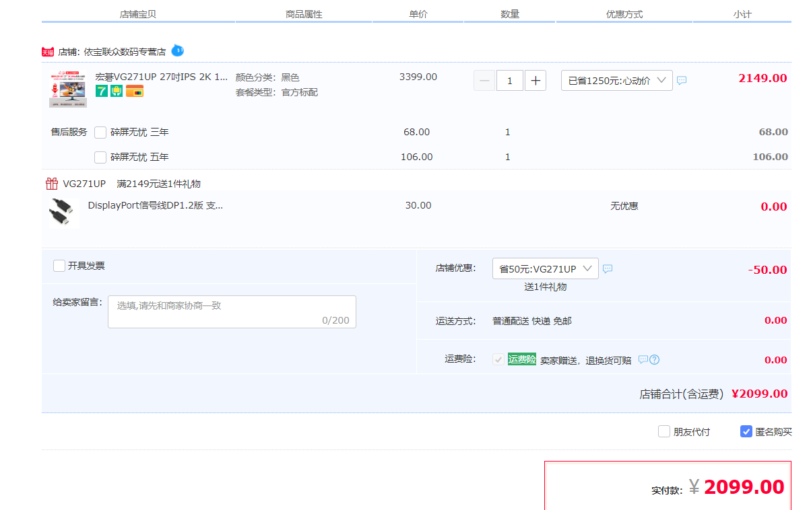
Task: Click the quantity input field showing 1
Action: tap(510, 81)
